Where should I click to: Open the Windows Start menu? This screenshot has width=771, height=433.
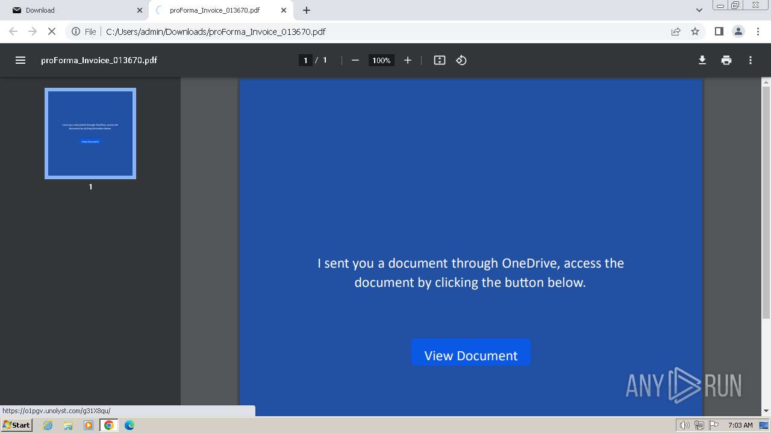pos(17,425)
